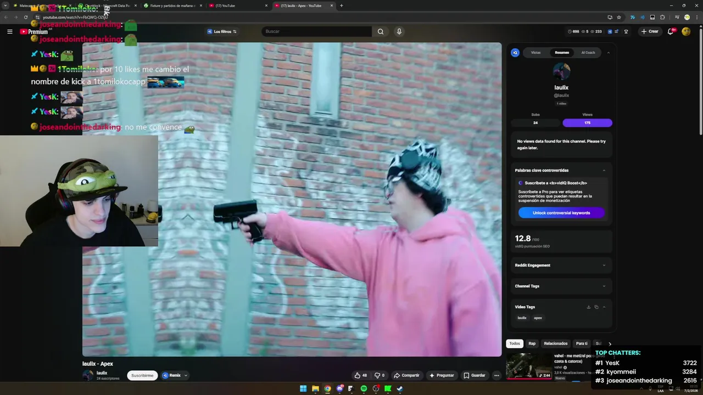The image size is (703, 395).
Task: Open the Chrome profile avatar
Action: coord(687,17)
